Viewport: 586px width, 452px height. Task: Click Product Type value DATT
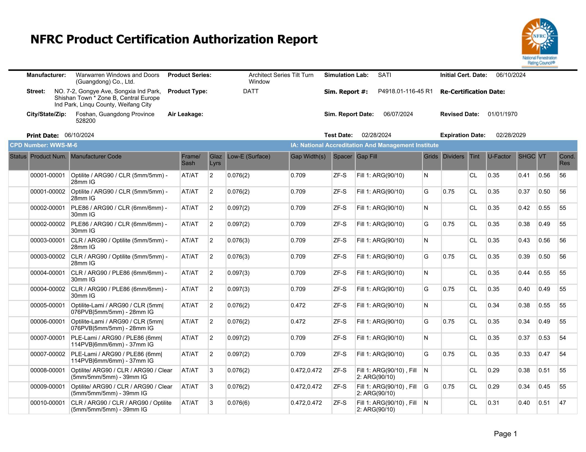coord(251,91)
